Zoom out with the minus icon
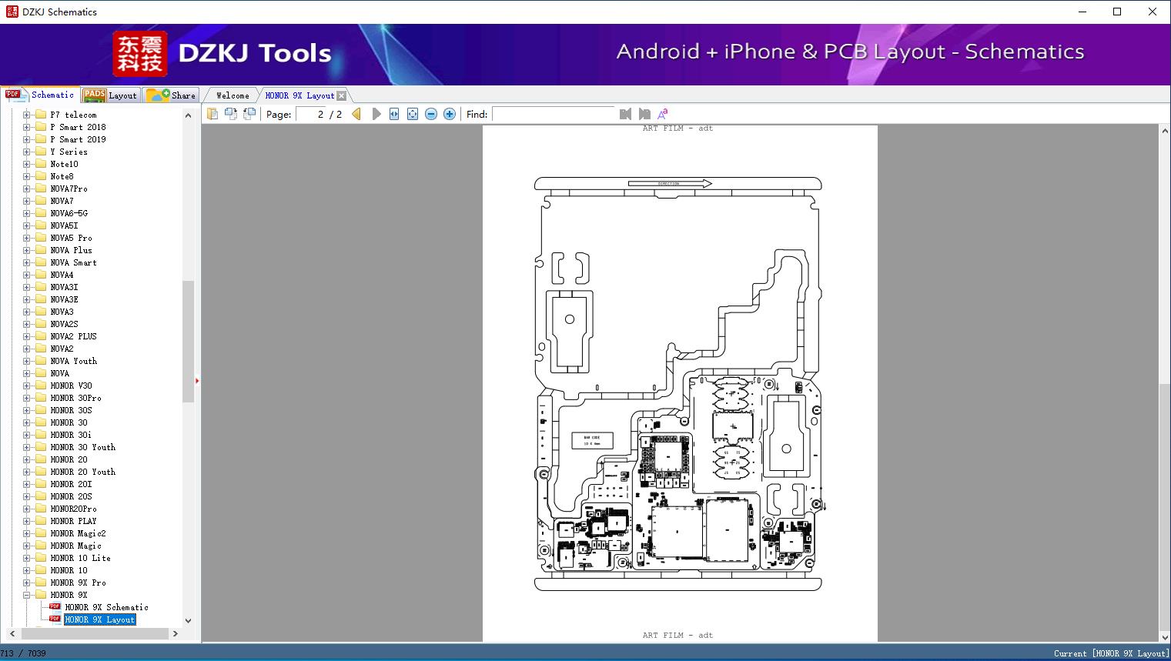The height and width of the screenshot is (661, 1171). tap(431, 114)
